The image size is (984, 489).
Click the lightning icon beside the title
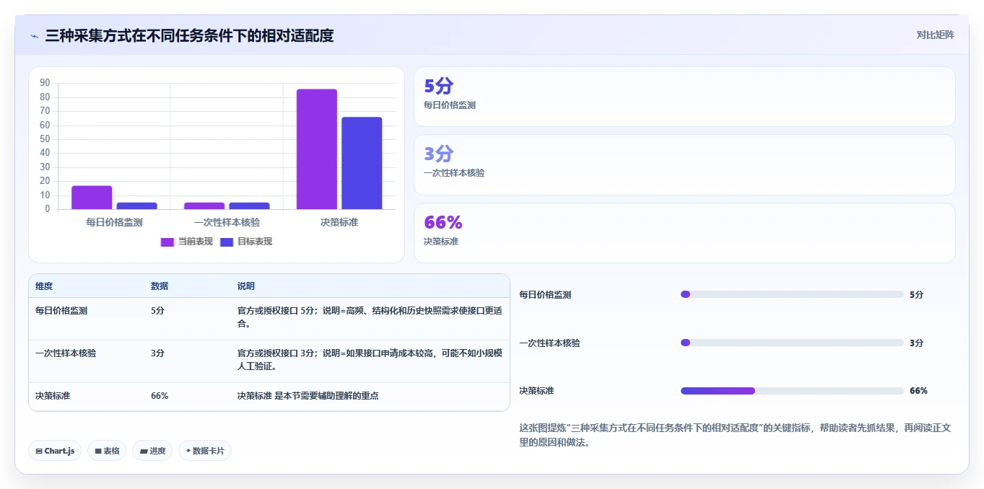(34, 35)
